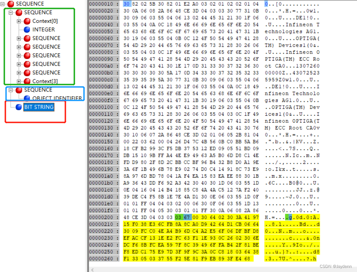Click highlighted ASCII text '.3..7U.^....?.h'
This screenshot has height=272, width=357.
pyautogui.click(x=290, y=259)
